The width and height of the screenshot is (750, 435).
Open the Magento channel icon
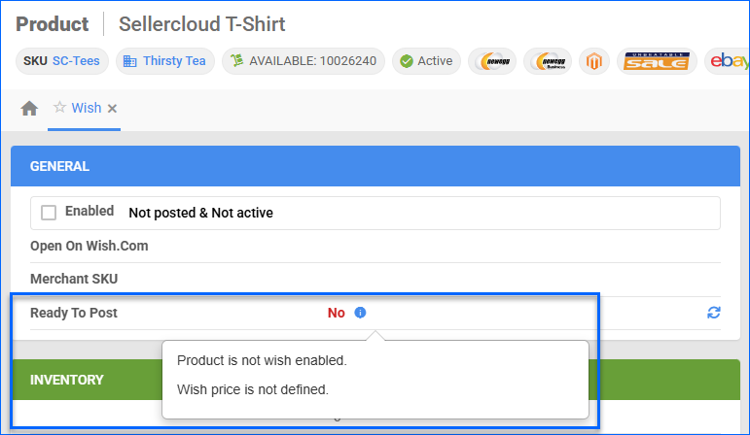pyautogui.click(x=594, y=61)
